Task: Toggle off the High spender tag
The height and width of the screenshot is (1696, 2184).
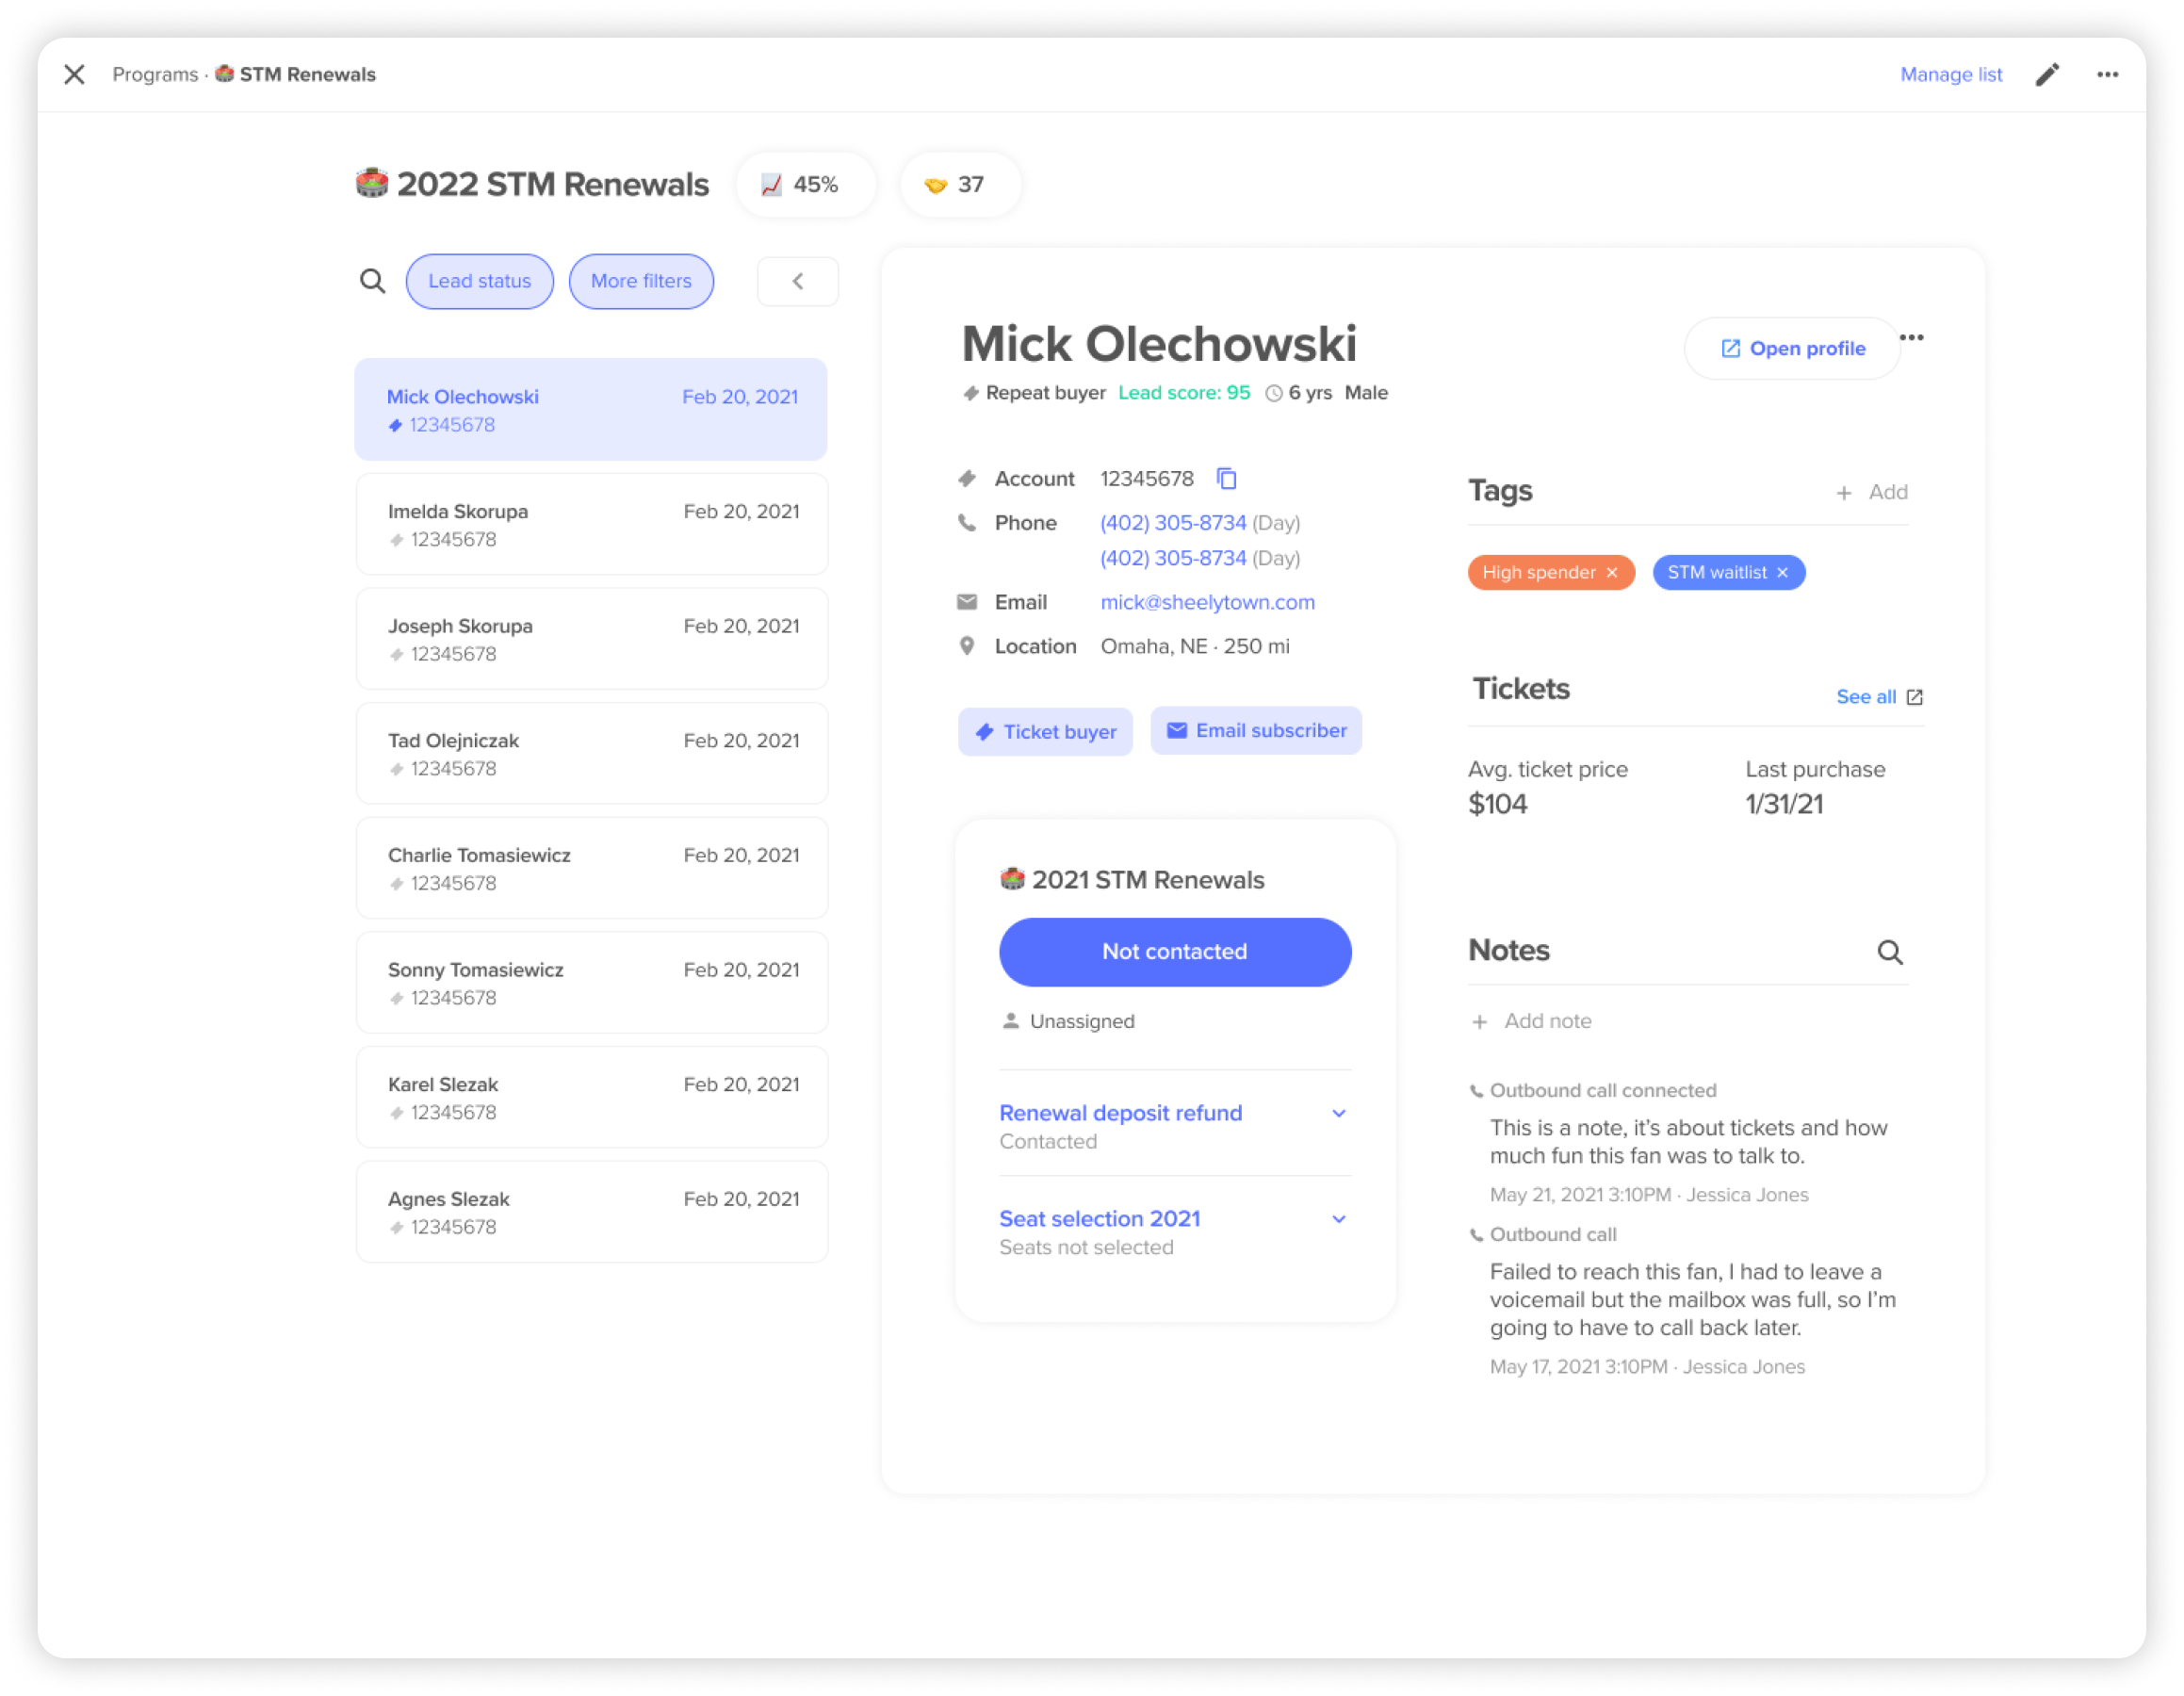Action: pos(1611,573)
